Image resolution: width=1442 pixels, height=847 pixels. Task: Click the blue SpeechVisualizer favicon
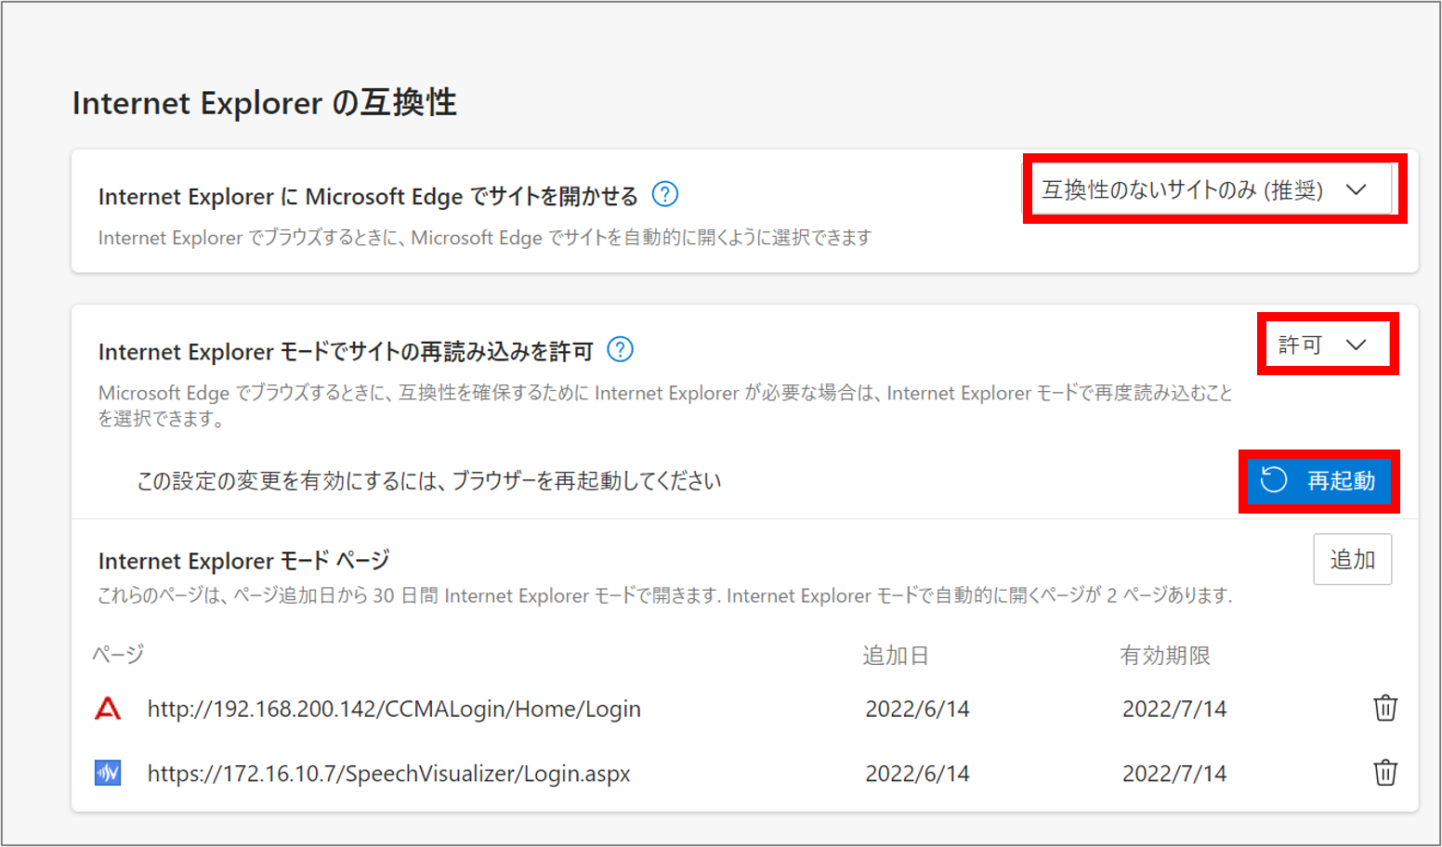(108, 773)
